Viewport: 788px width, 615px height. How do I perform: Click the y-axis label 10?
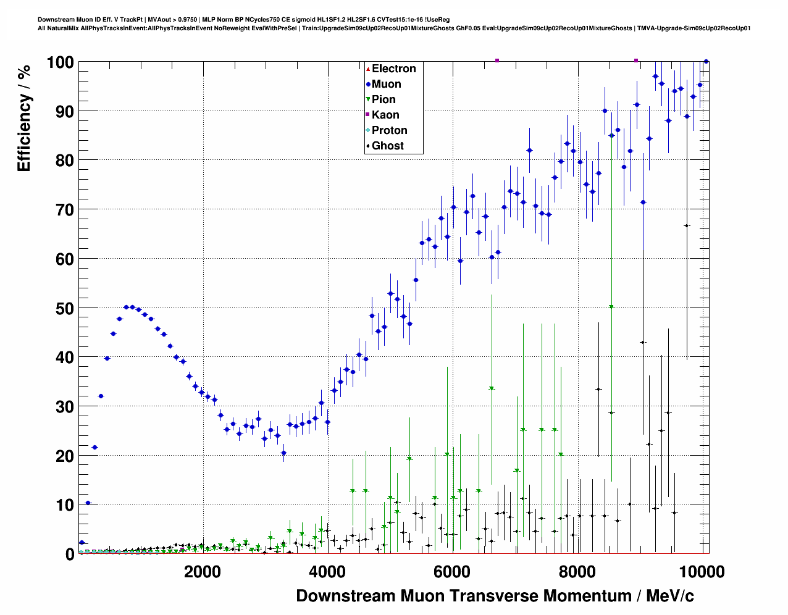pos(65,505)
